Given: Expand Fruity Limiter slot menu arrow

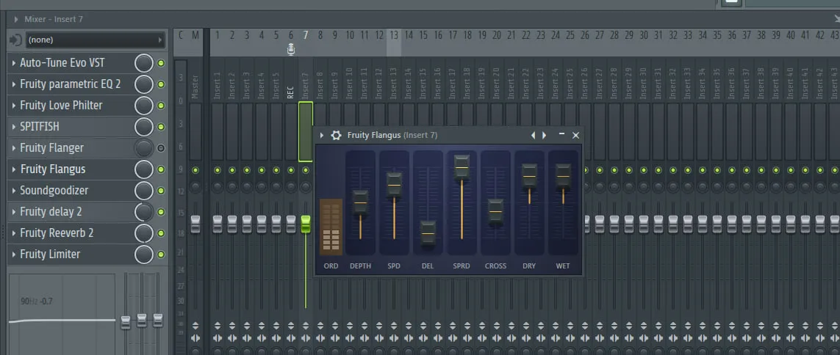Looking at the screenshot, I should [13, 255].
